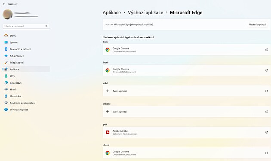Click the Nastavit výchozí button
Image resolution: width=271 pixels, height=161 pixels.
257,24
